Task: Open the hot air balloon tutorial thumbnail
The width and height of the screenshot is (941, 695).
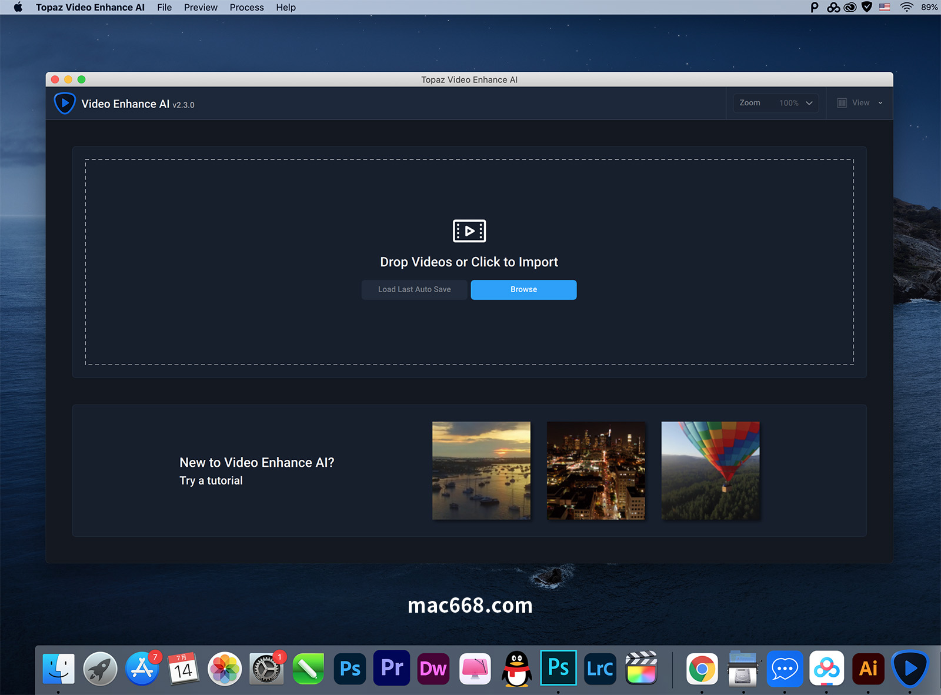Action: pyautogui.click(x=710, y=470)
